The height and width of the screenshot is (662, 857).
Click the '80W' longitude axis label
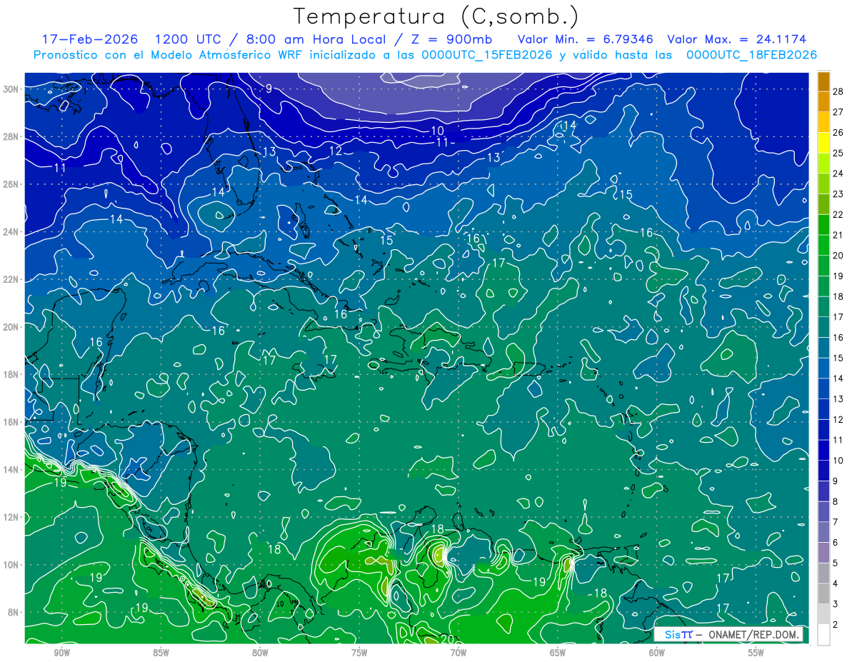260,653
